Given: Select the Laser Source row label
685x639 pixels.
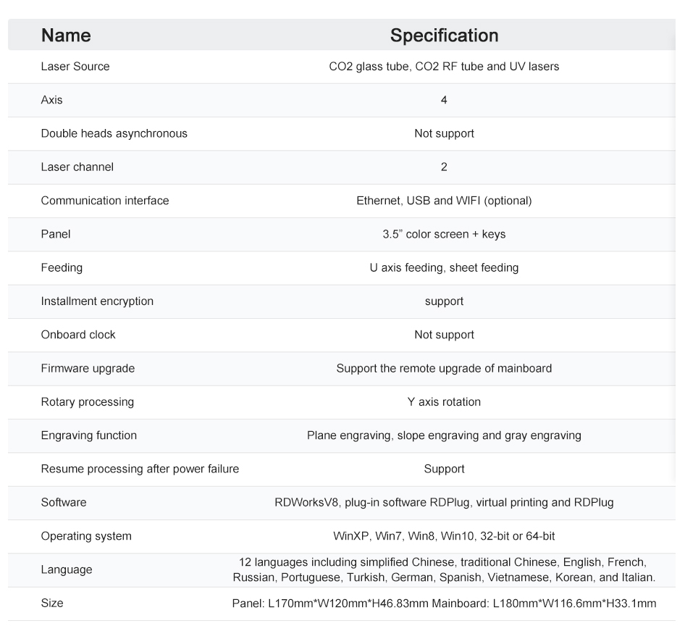Looking at the screenshot, I should click(x=75, y=67).
